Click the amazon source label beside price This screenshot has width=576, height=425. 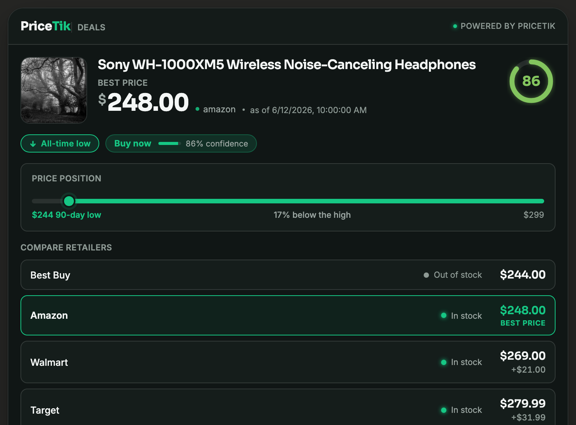pos(219,110)
